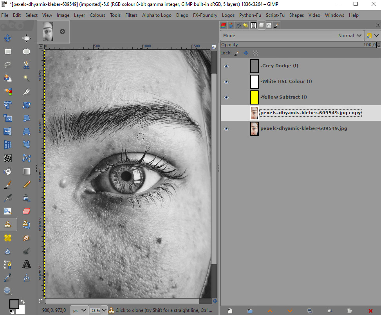This screenshot has width=381, height=315.
Task: Open the layer Mode dropdown
Action: 292,36
